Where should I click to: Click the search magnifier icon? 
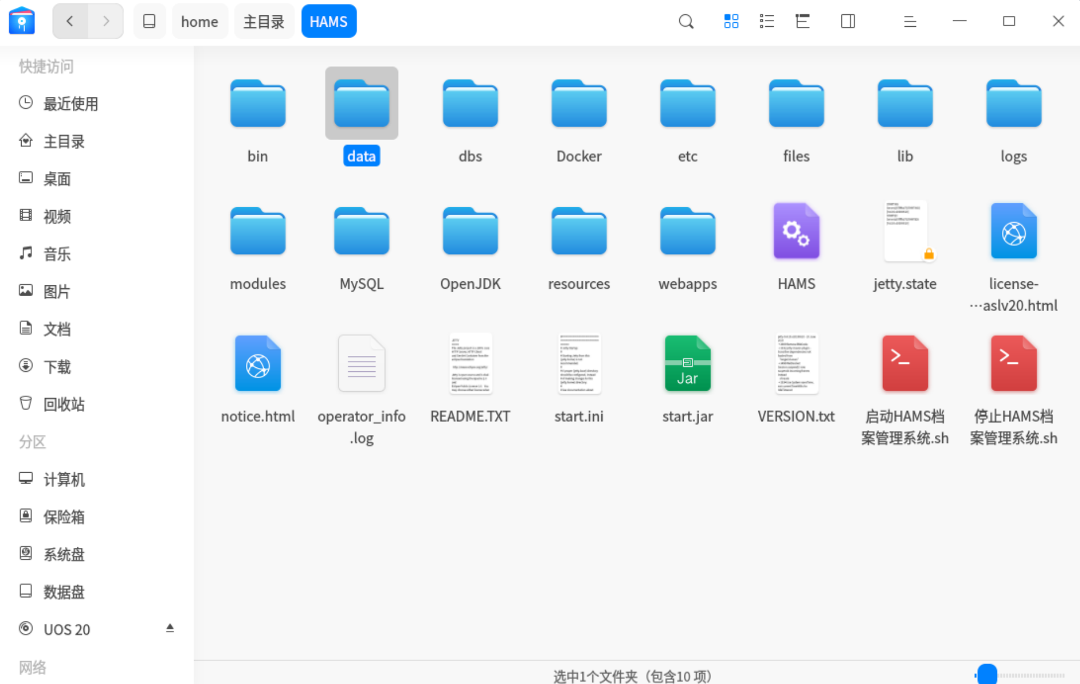tap(686, 22)
